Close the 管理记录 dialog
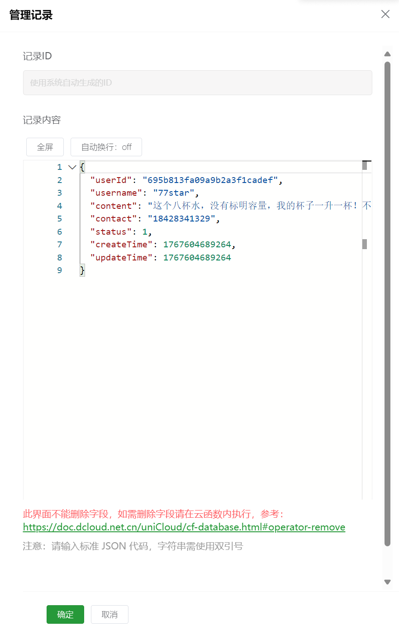This screenshot has width=399, height=631. [385, 14]
